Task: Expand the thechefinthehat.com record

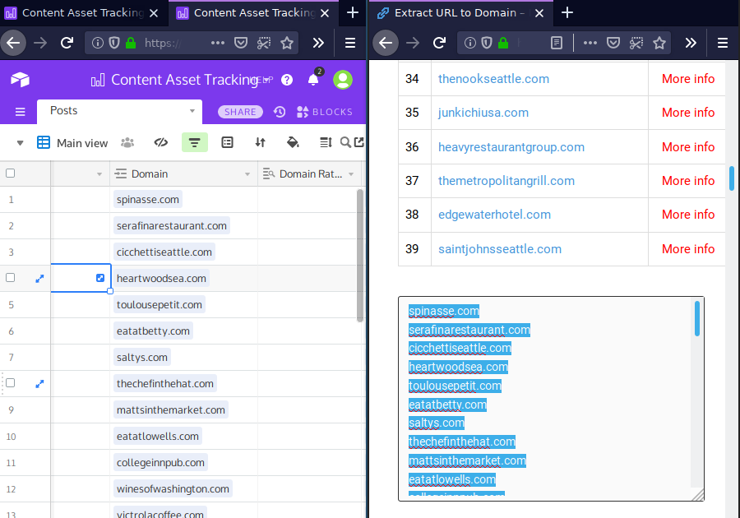Action: [x=39, y=384]
